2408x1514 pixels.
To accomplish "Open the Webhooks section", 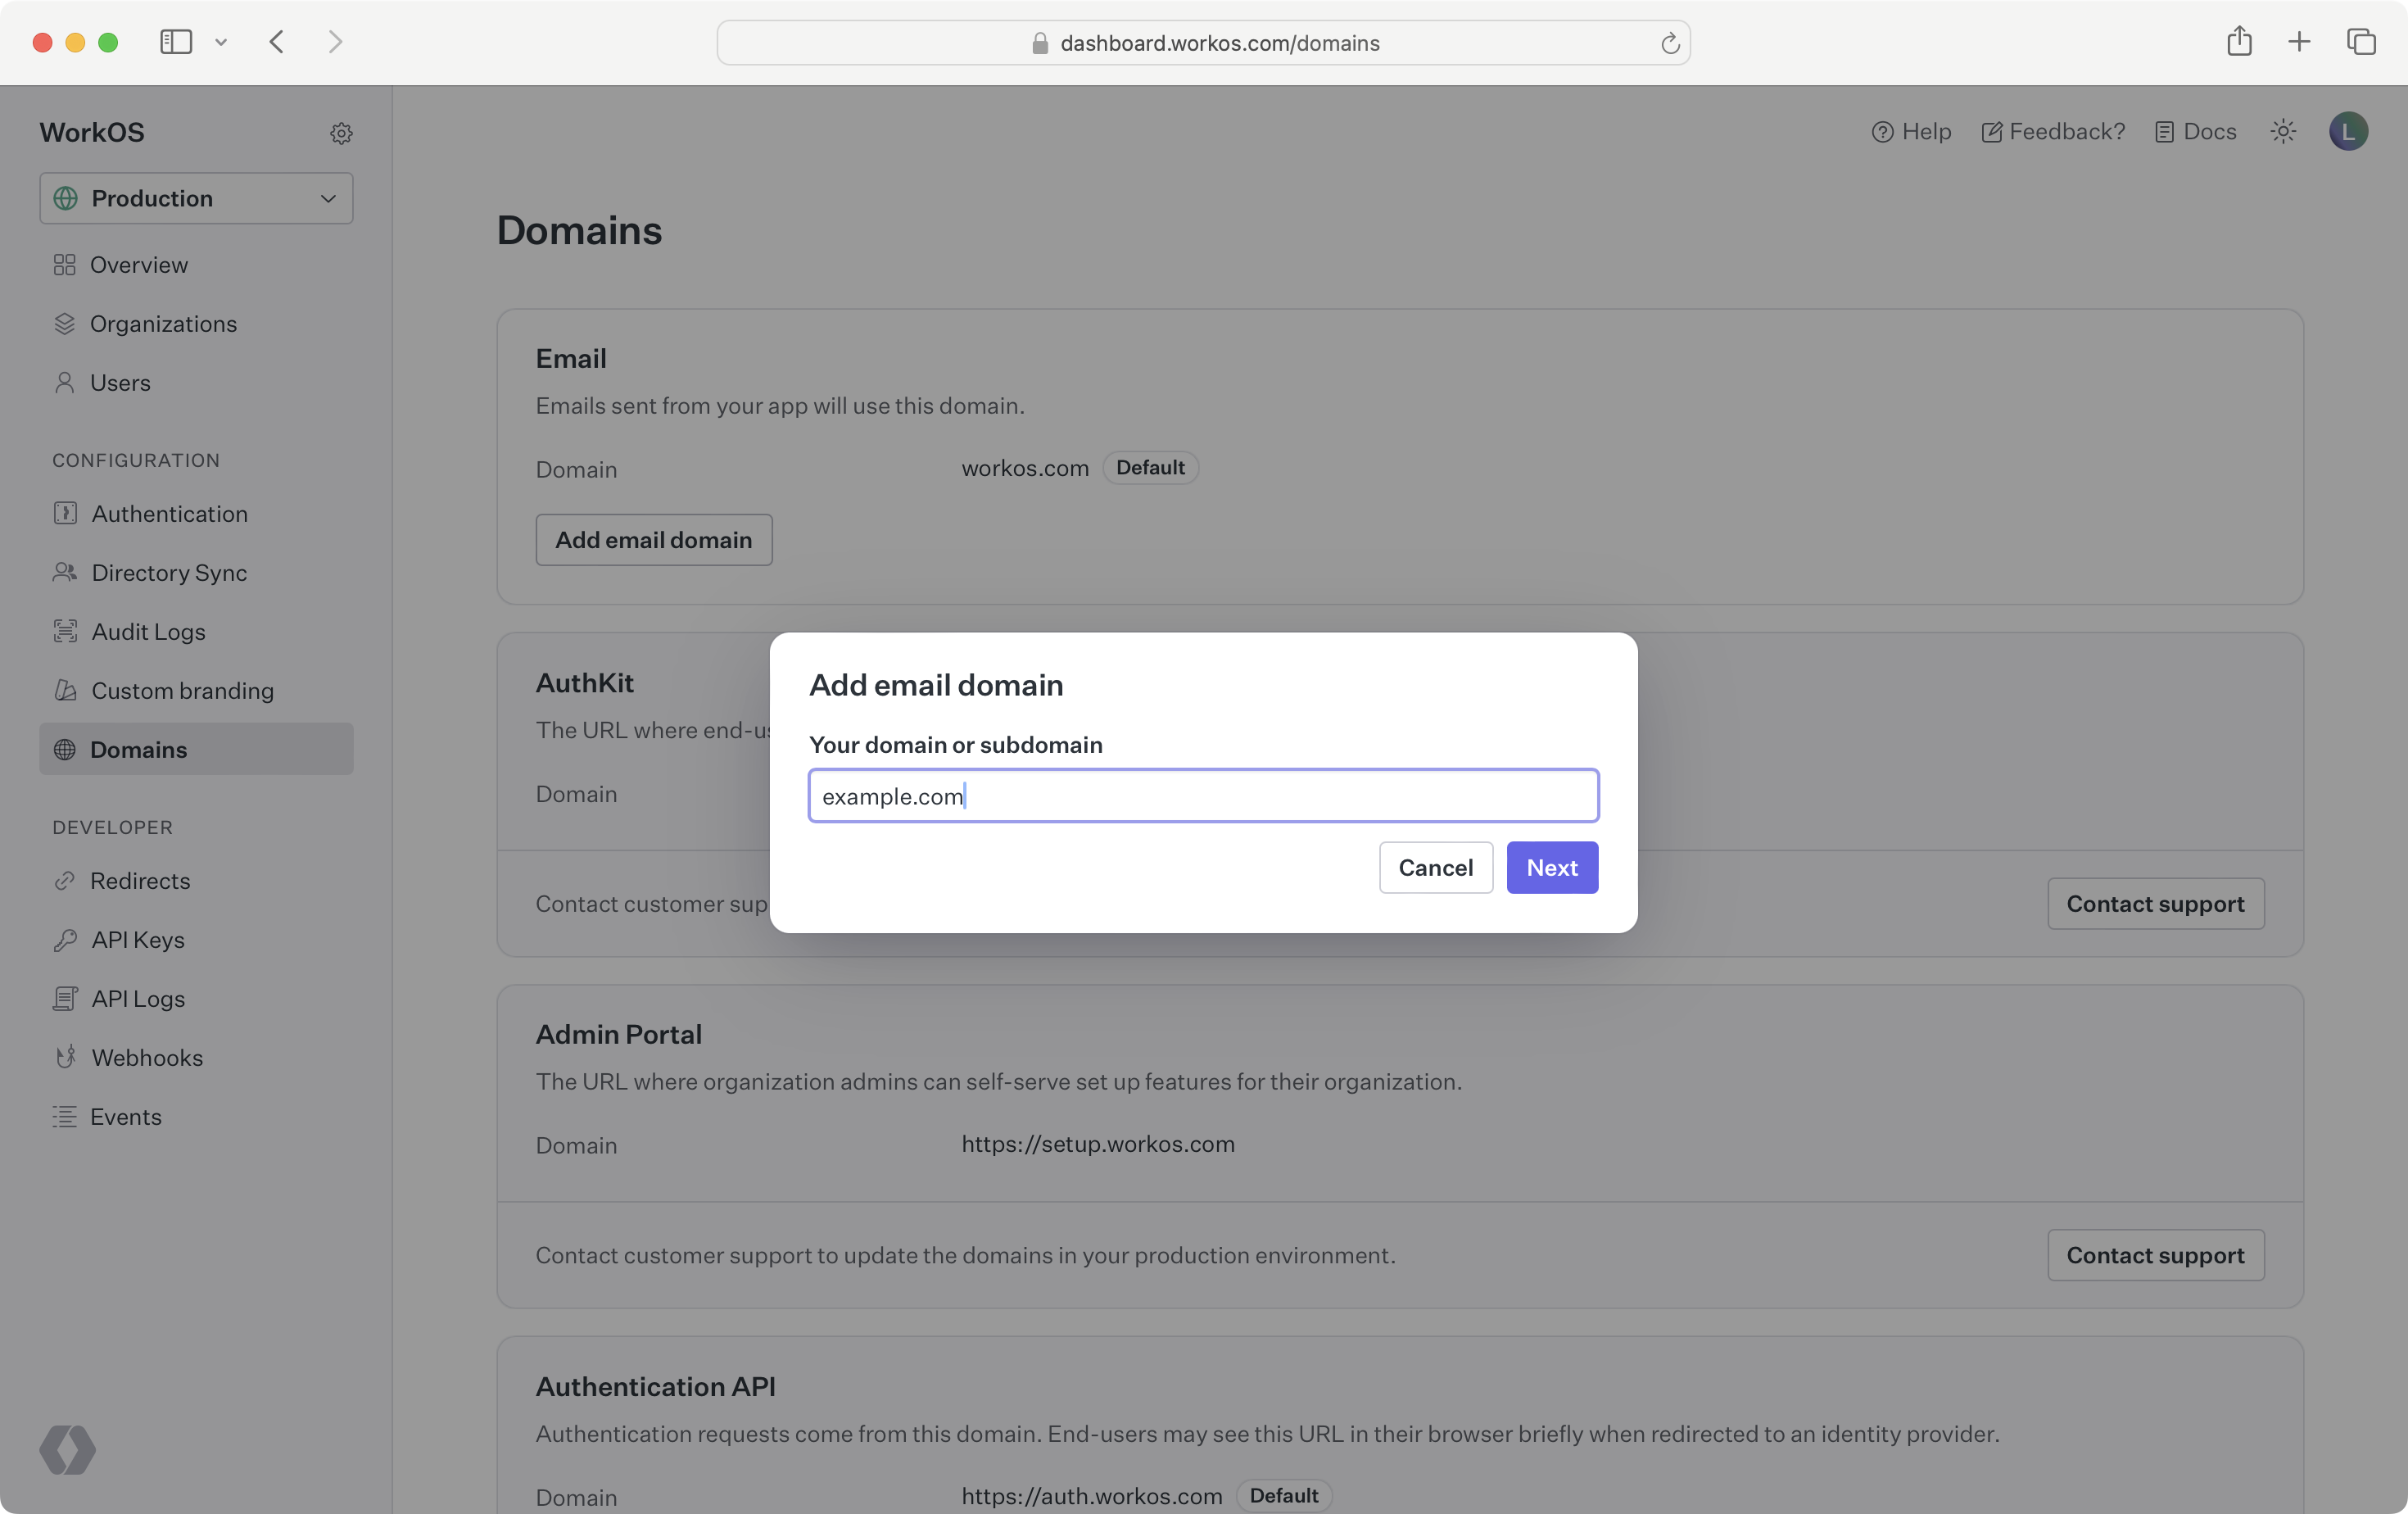I will [148, 1057].
